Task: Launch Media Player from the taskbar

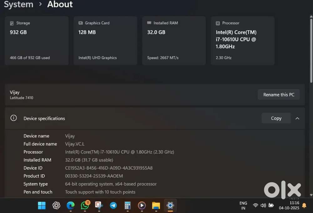Action: point(142,205)
